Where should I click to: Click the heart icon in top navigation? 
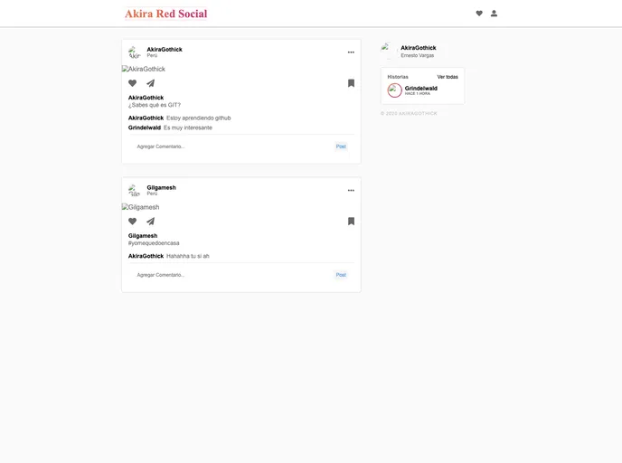pos(479,14)
